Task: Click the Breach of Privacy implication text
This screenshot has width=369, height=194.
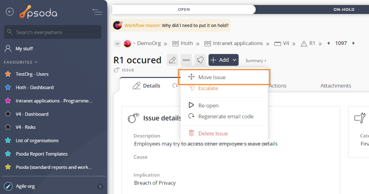Action: pos(155,183)
